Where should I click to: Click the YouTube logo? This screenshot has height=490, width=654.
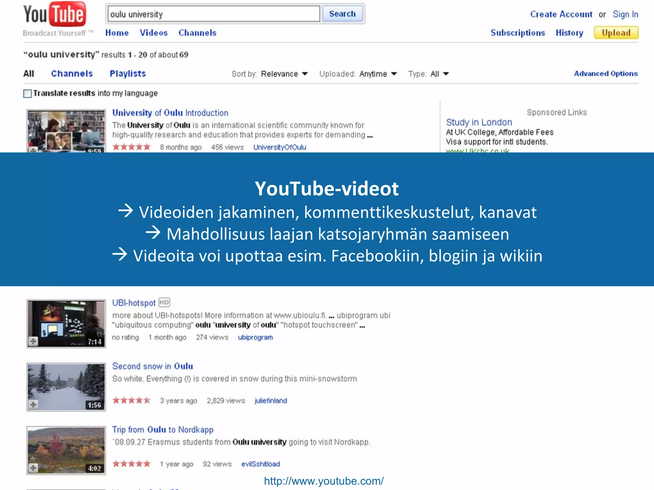click(x=55, y=14)
